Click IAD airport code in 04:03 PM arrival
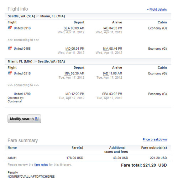Image resolution: width=178 pixels, height=178 pixels. (106, 28)
